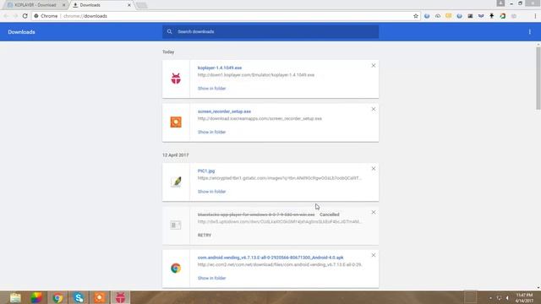Screen dimensions: 541x304
Task: Open the colorful pinwheel app in the taskbar
Action: coord(36,297)
